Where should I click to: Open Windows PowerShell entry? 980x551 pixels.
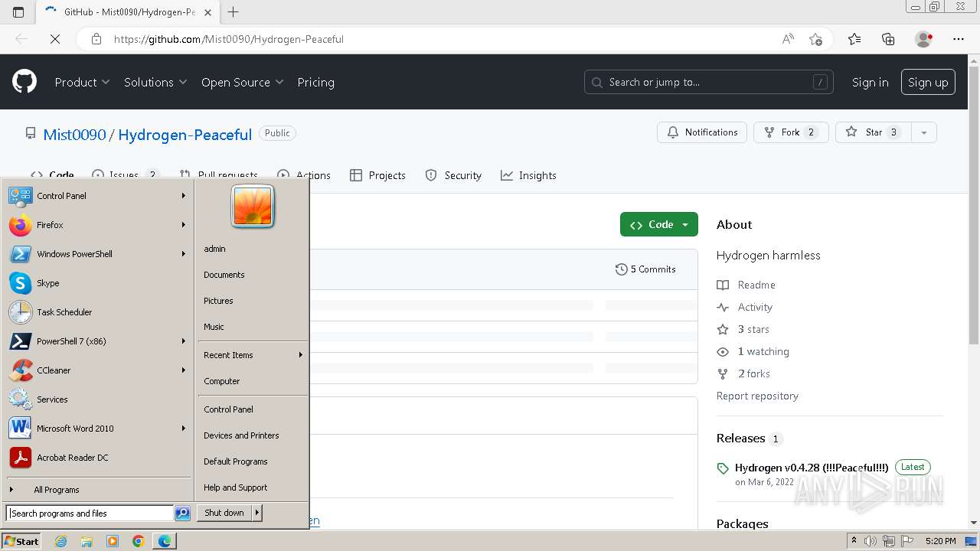[97, 254]
